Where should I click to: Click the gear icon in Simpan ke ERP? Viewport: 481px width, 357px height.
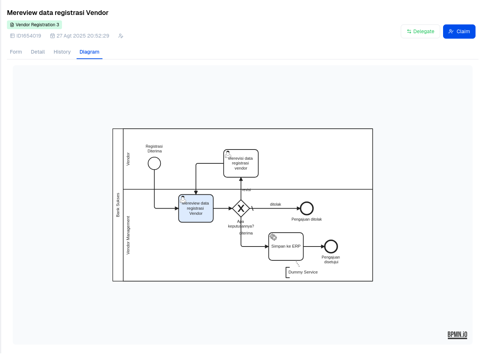[x=273, y=237]
